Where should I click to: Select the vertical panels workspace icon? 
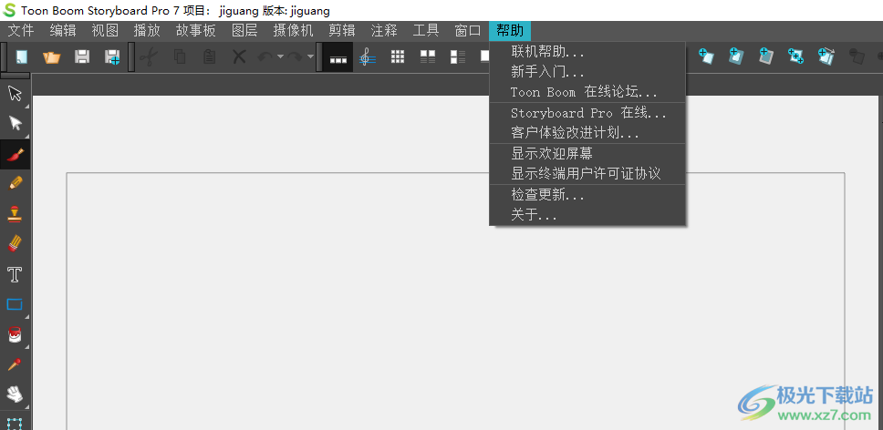tap(458, 56)
